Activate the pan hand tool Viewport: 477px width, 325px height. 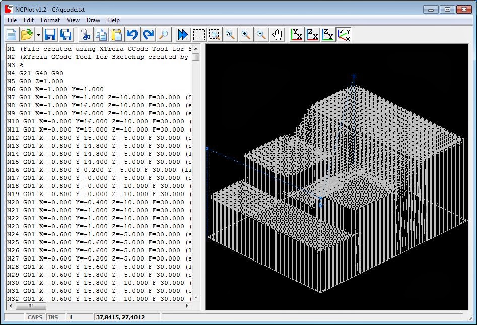pos(278,34)
